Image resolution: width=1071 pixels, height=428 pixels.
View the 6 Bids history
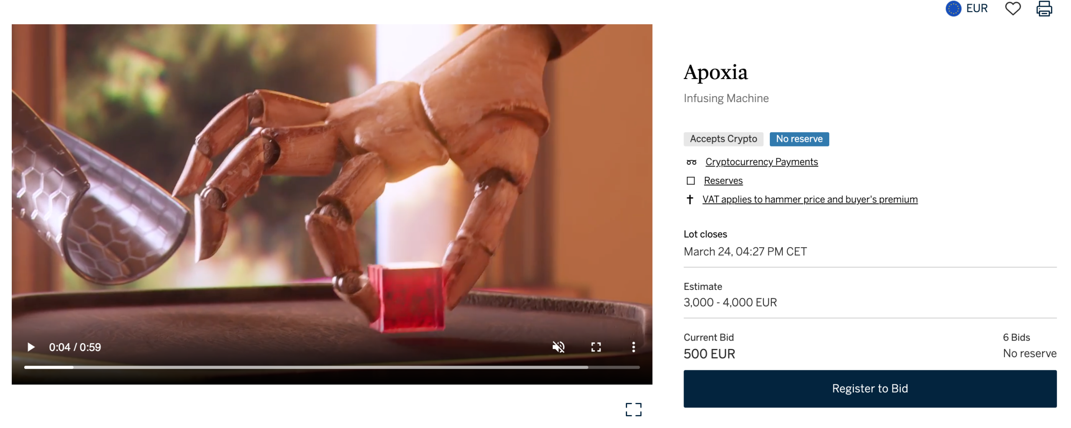(1016, 337)
